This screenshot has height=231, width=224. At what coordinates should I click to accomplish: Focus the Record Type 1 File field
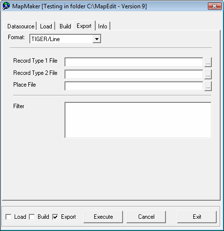click(x=134, y=62)
